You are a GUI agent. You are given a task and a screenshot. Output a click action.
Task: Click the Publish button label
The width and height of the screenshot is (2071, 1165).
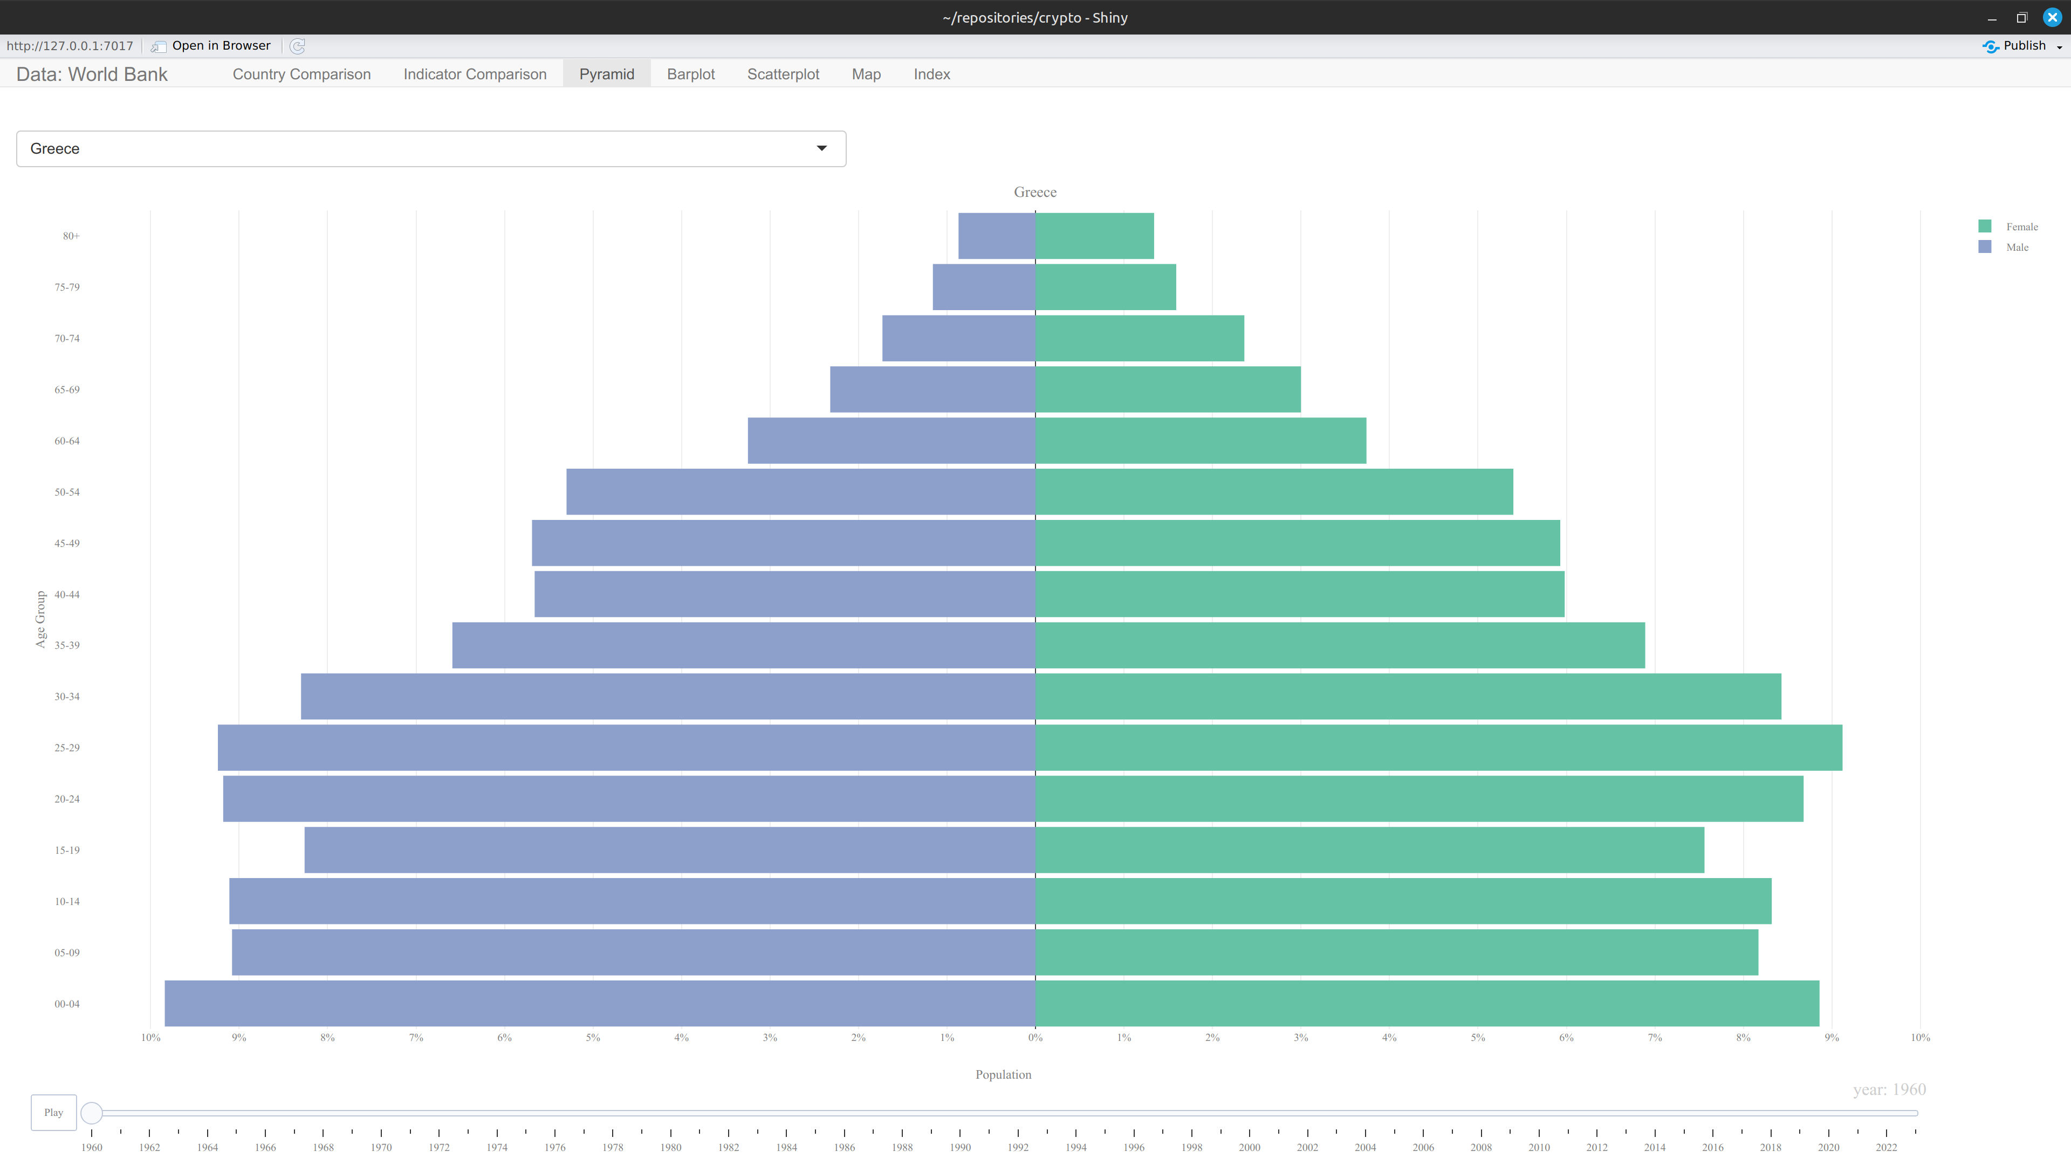[2025, 46]
